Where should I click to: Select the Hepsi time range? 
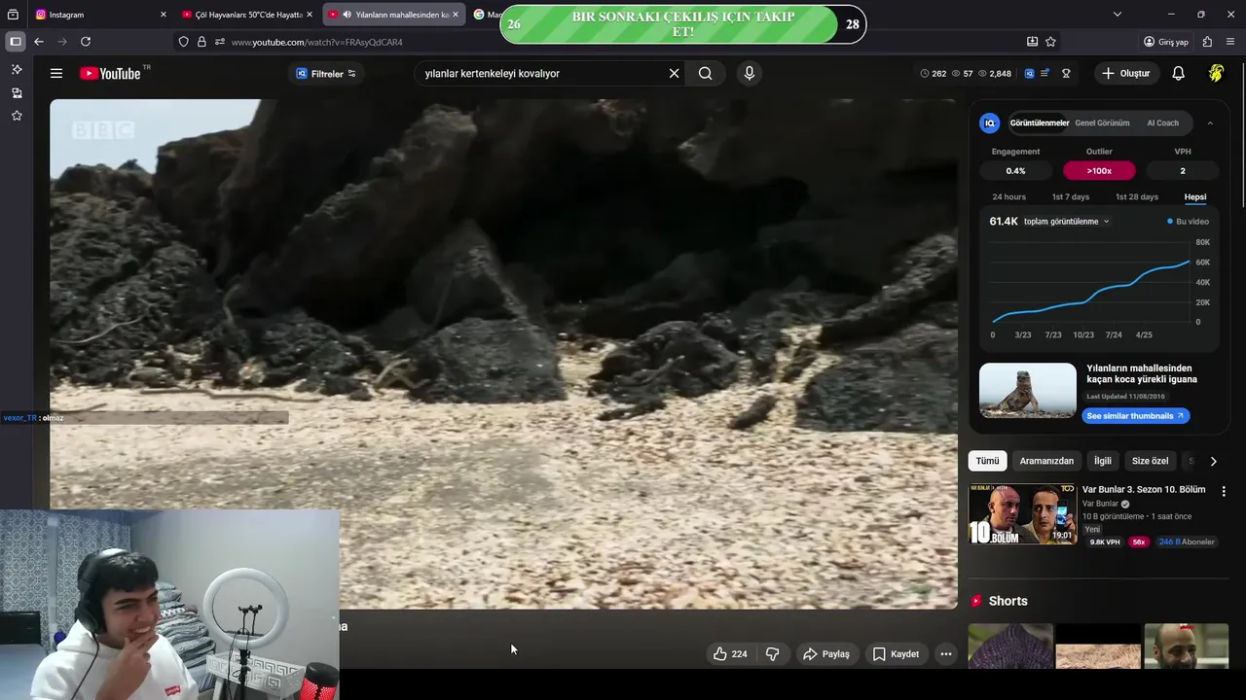pos(1195,197)
